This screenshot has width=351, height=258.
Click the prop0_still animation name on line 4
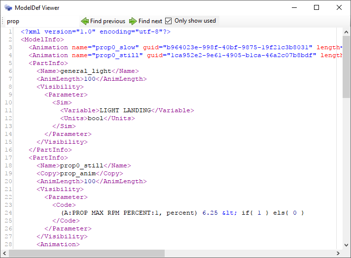click(x=117, y=55)
